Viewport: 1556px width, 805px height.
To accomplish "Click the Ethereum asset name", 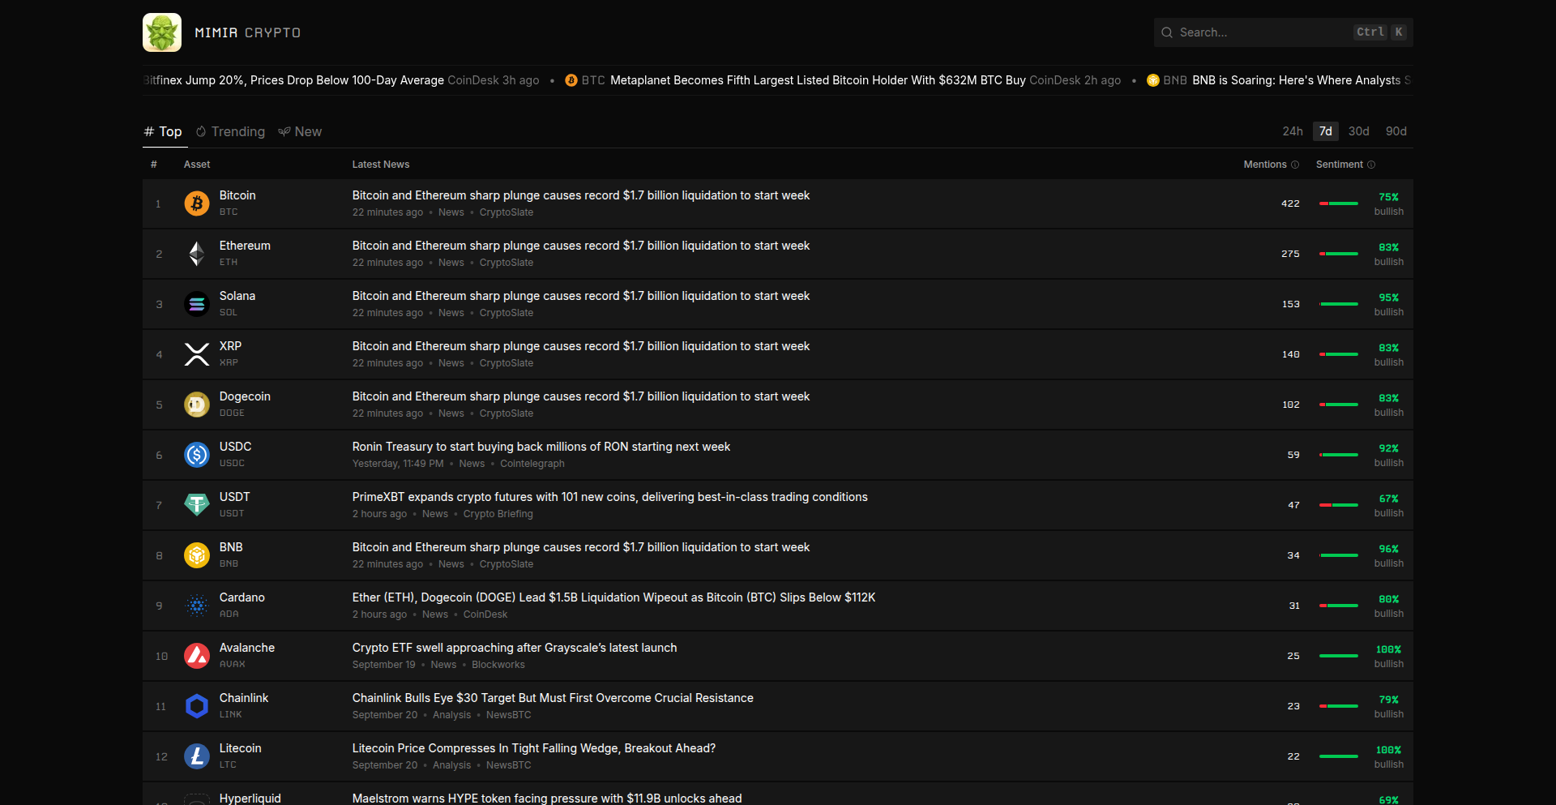I will pos(245,246).
